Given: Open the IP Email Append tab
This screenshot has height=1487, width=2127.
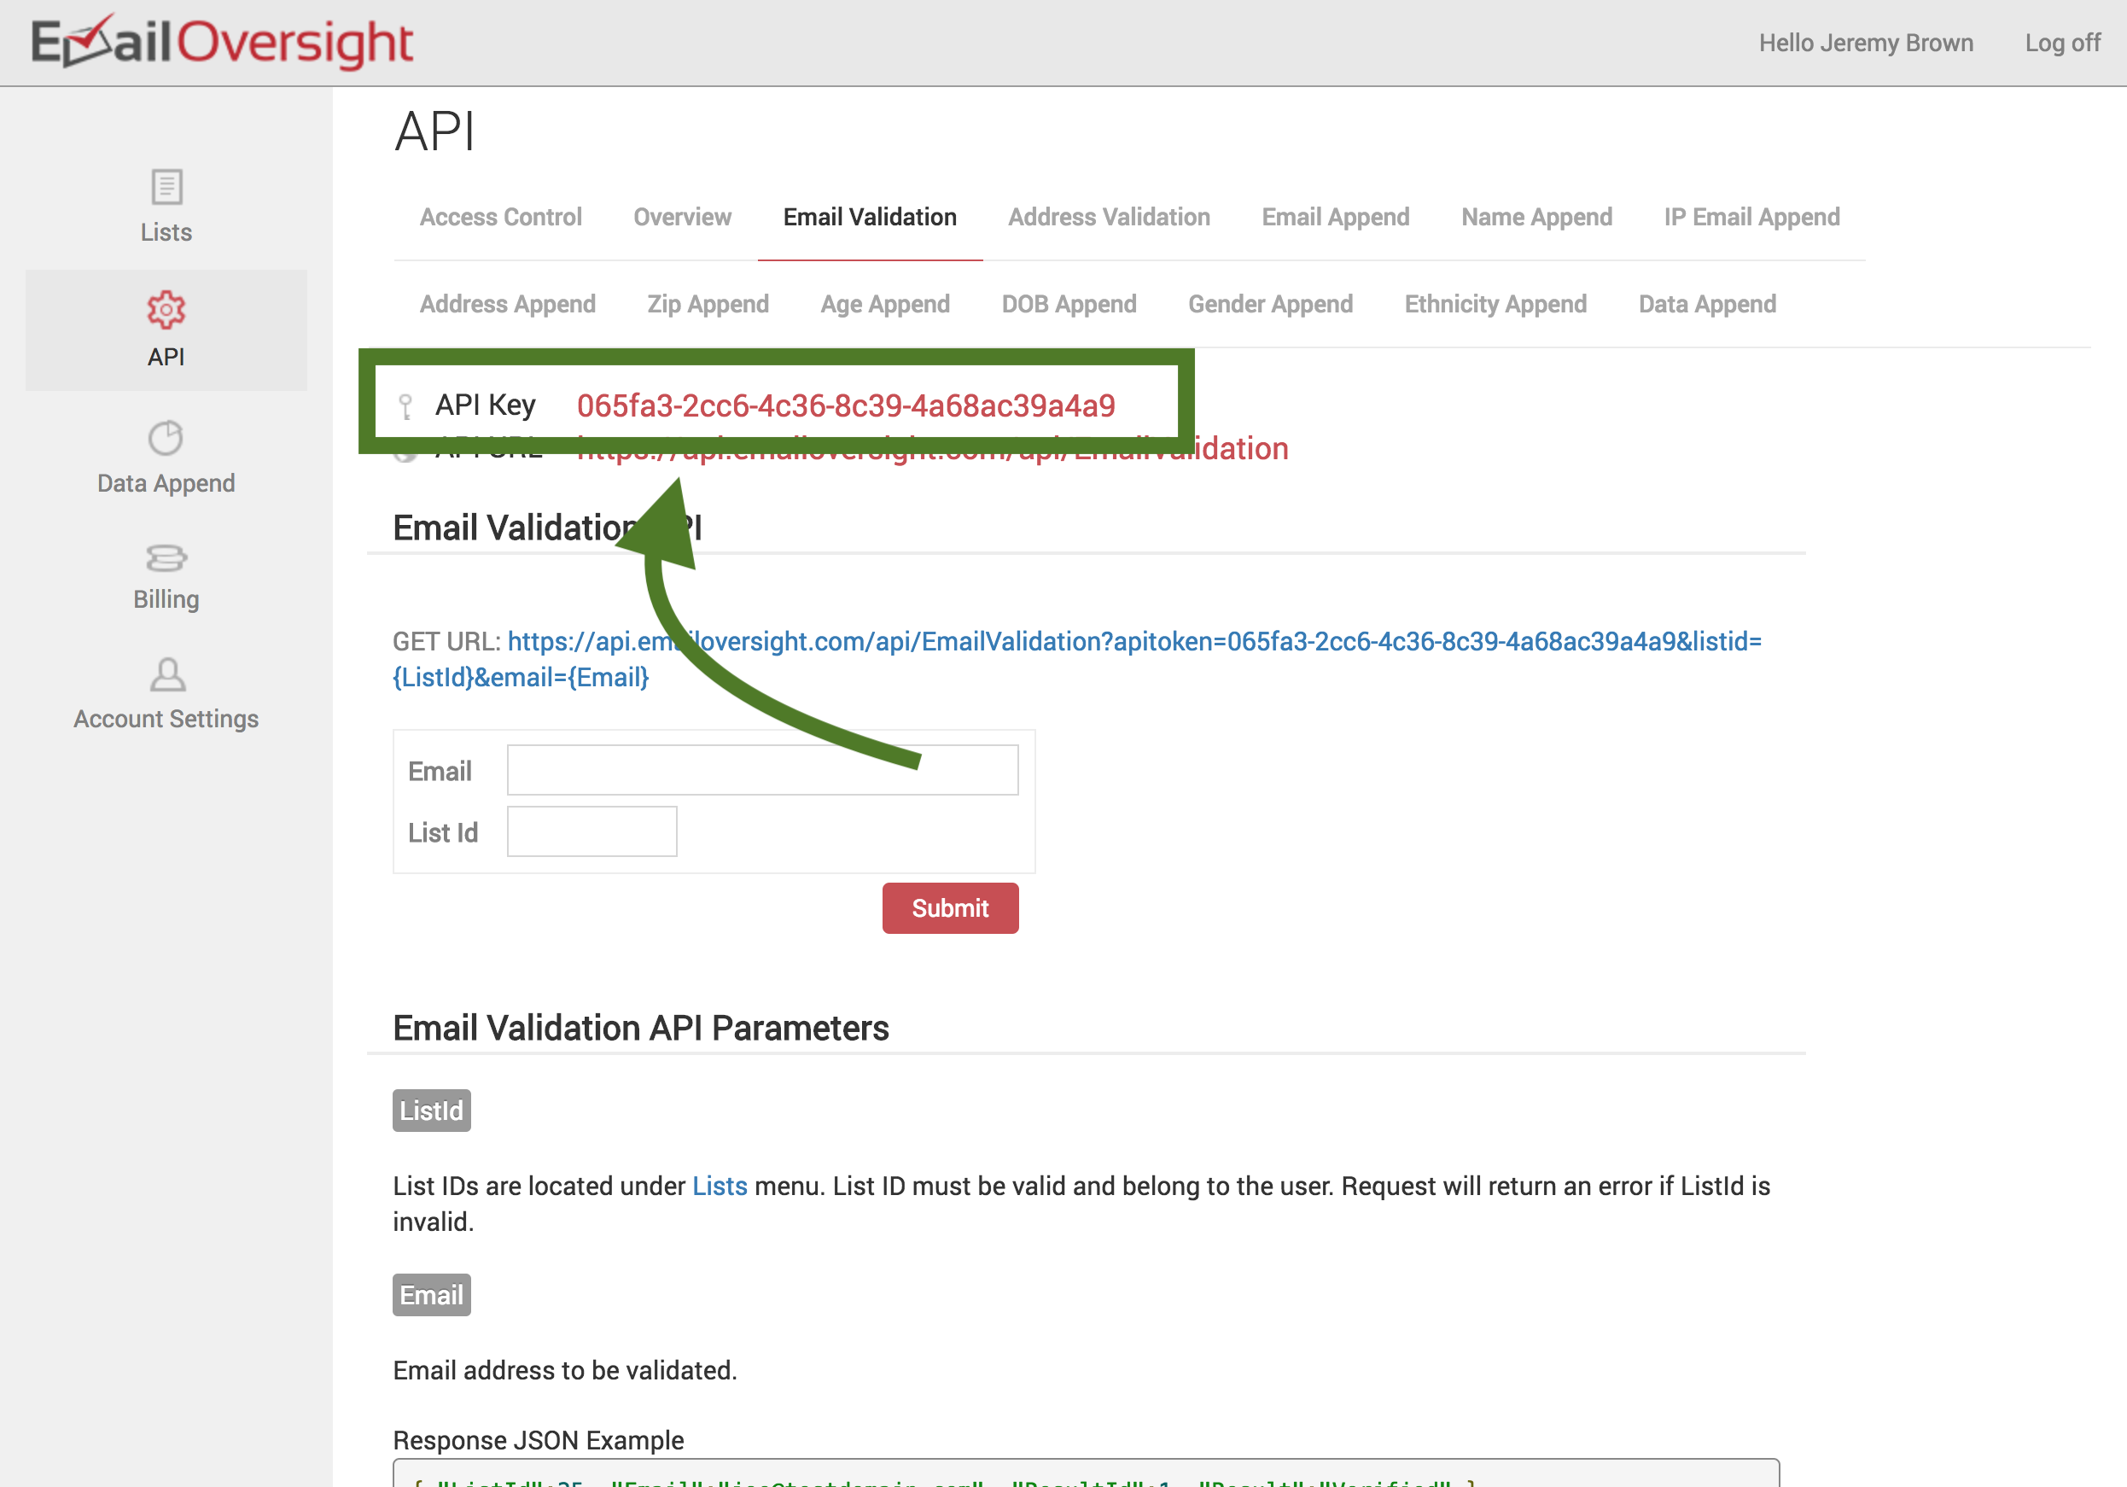Looking at the screenshot, I should (x=1751, y=217).
